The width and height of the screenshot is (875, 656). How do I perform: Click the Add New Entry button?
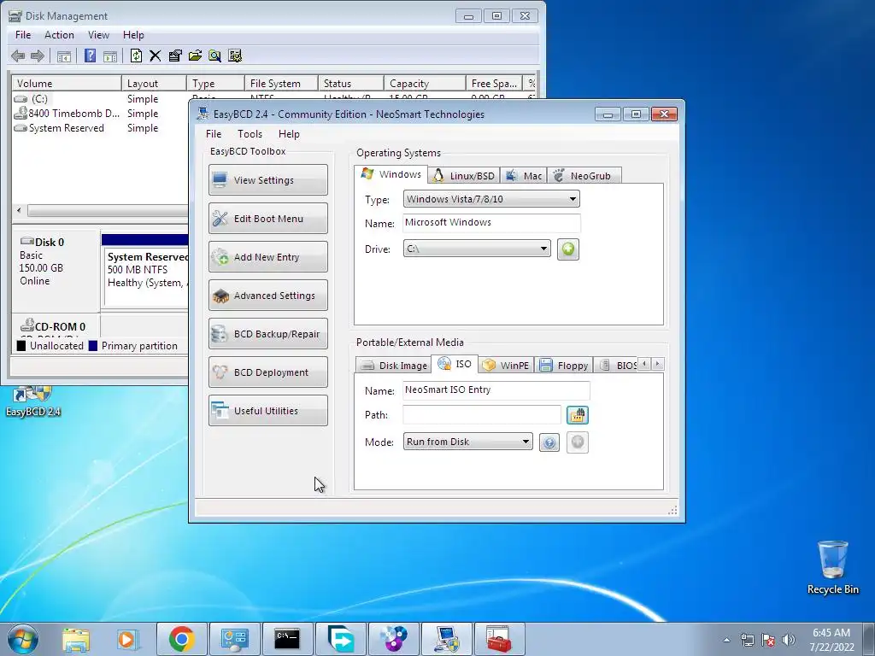point(268,256)
